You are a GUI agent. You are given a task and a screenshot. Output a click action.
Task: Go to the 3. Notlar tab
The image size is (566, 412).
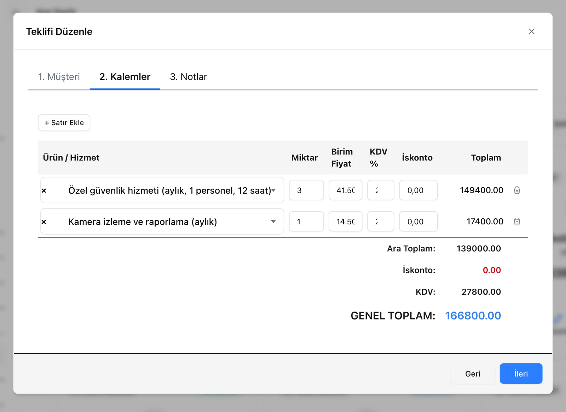coord(189,77)
